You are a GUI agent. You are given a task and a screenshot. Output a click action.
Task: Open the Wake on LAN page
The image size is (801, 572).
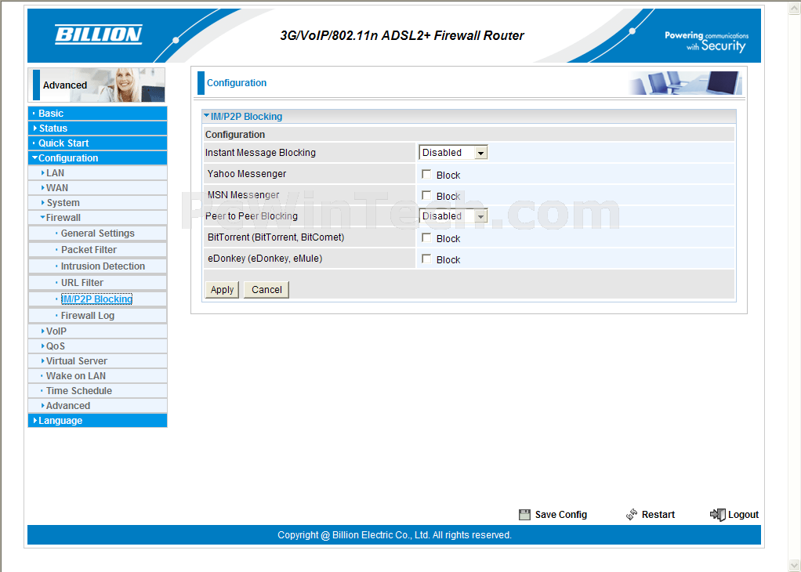pos(97,376)
